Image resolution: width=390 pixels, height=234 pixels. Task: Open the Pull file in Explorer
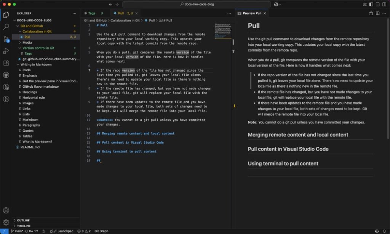click(x=46, y=37)
